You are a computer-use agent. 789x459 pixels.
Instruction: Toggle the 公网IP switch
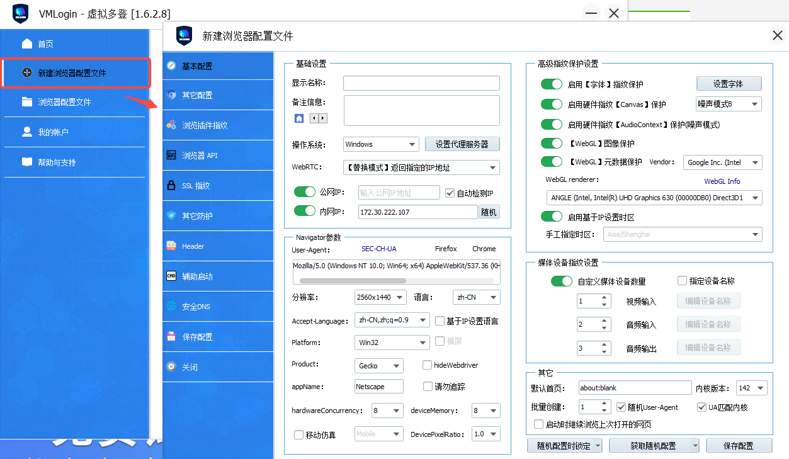(305, 192)
